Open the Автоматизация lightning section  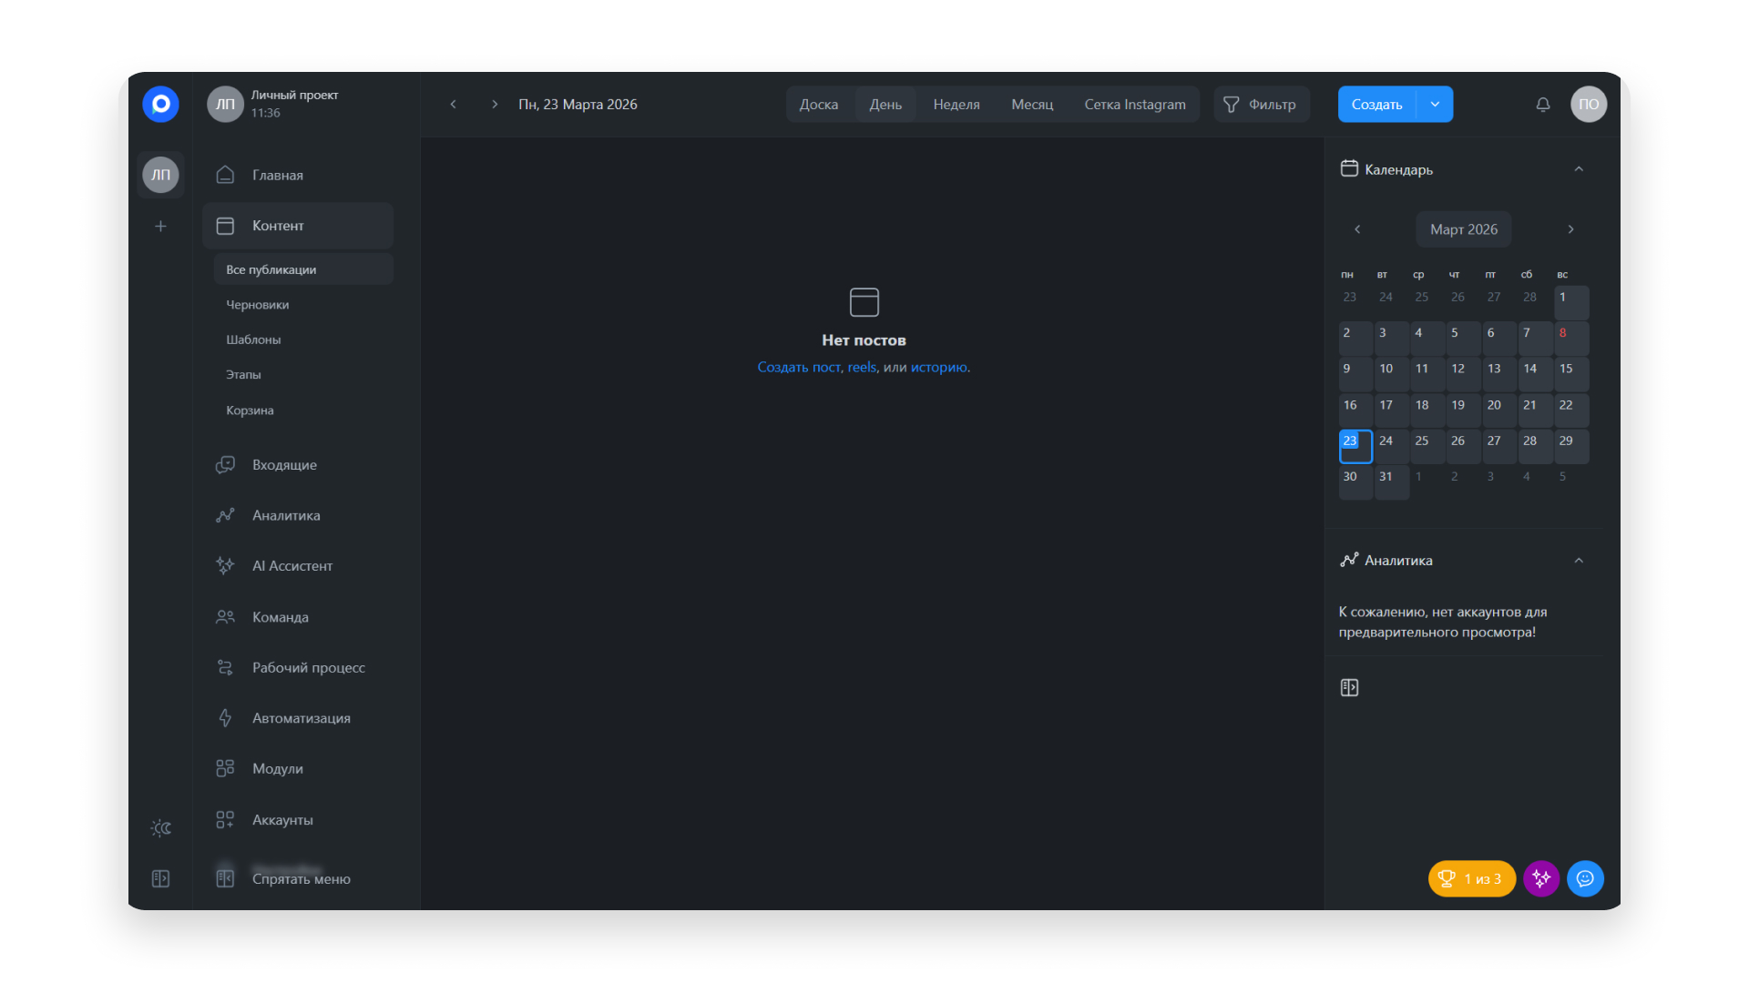coord(301,718)
